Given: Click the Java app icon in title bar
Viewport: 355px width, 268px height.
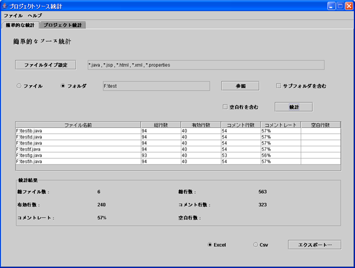Looking at the screenshot, I should click(x=5, y=6).
